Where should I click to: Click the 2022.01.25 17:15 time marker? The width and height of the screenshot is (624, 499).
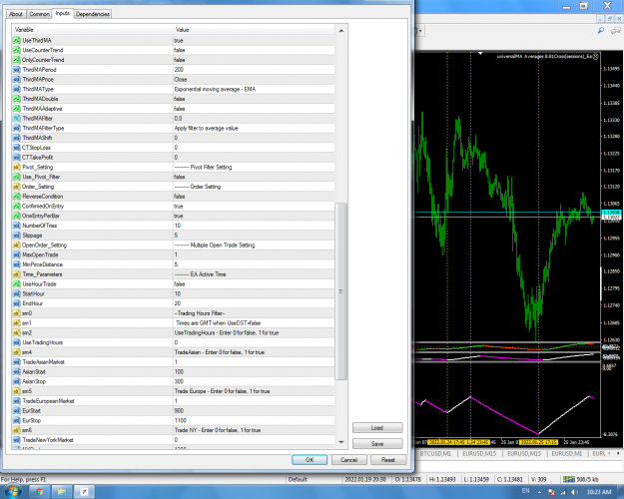tap(539, 442)
